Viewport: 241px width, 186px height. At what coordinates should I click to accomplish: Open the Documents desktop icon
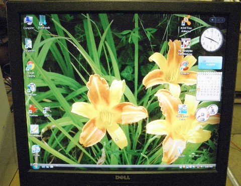(30, 45)
